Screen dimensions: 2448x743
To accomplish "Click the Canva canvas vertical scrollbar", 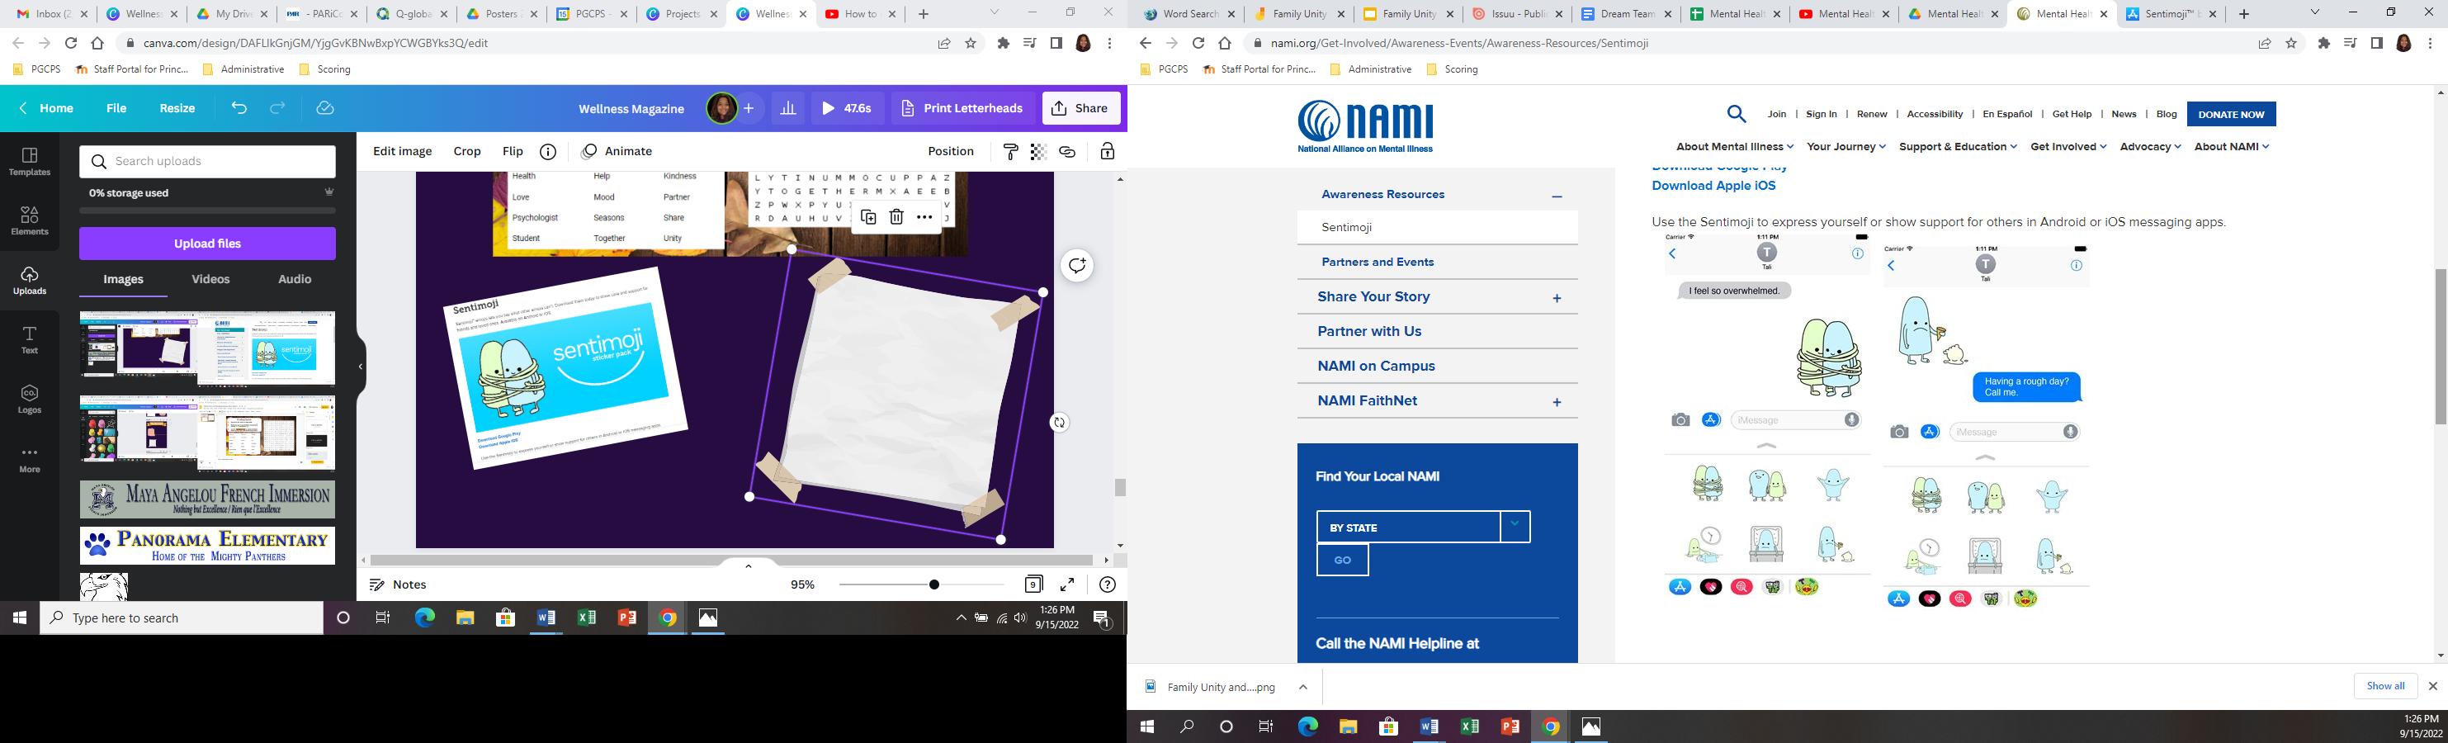I will [1120, 487].
